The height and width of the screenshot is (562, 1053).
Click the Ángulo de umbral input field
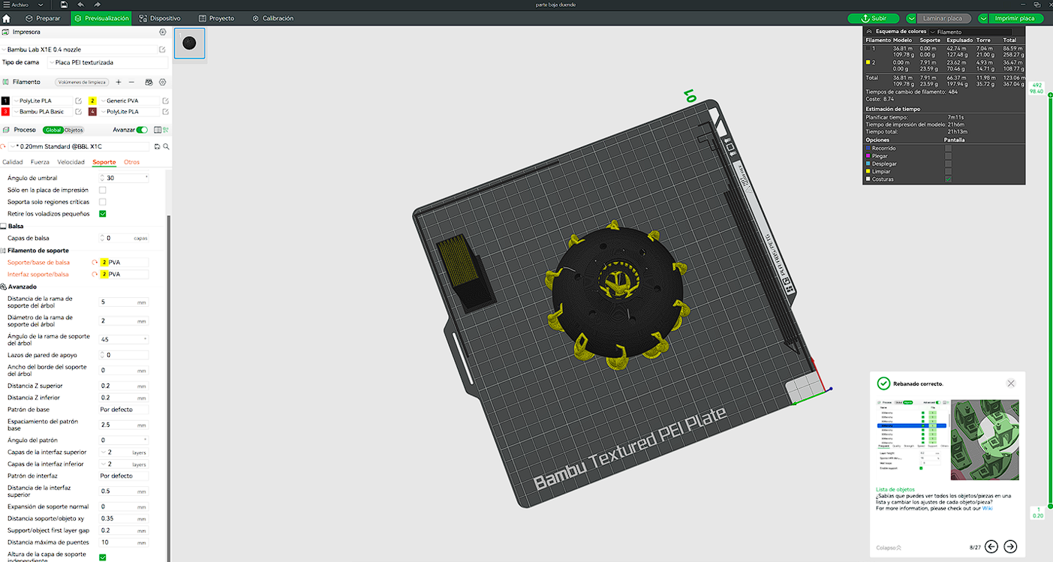click(125, 178)
